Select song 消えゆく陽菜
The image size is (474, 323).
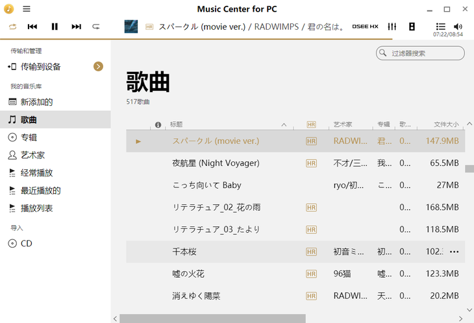295,296
